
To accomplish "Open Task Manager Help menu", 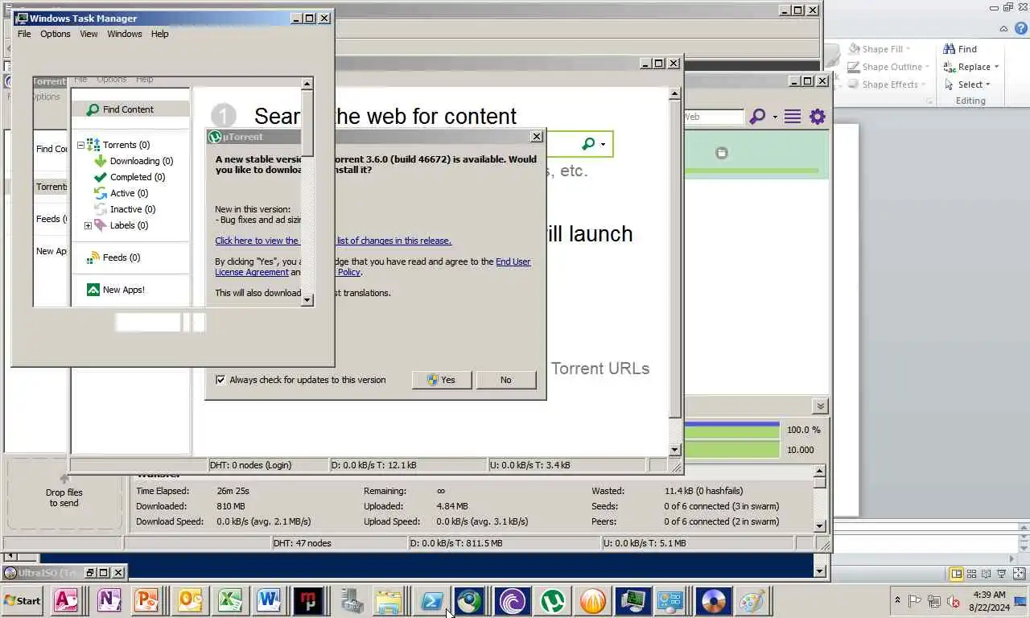I will tap(160, 34).
